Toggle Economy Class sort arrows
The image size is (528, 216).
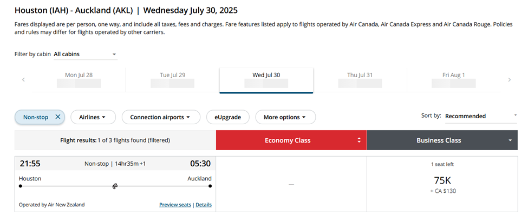tap(358, 140)
